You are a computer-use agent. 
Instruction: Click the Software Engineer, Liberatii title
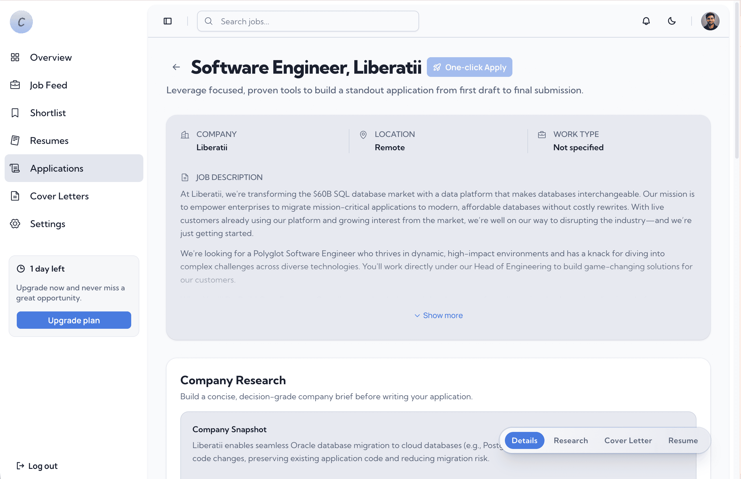coord(306,67)
